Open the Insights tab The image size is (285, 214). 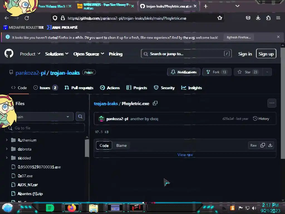(191, 88)
